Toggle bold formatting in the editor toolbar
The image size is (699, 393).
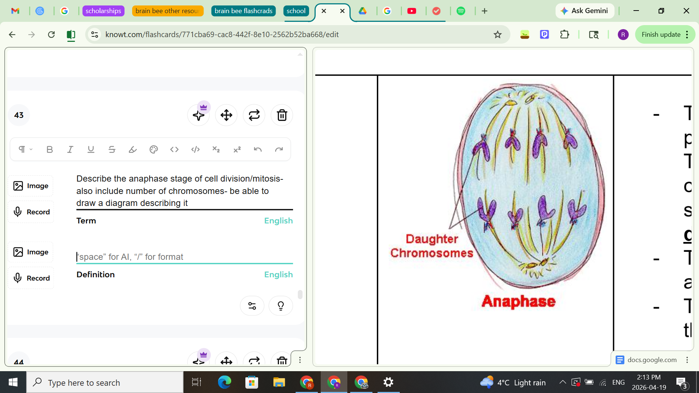pos(50,149)
